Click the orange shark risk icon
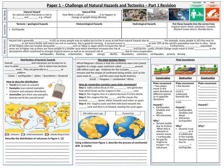 pos(212,14)
